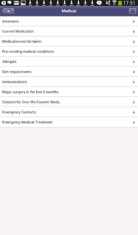Screen dimensions: 138x235
Task: Expand Emergency Medical Treatment arrow
Action: [134, 122]
